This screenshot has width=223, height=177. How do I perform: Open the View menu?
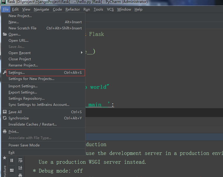click(26, 9)
